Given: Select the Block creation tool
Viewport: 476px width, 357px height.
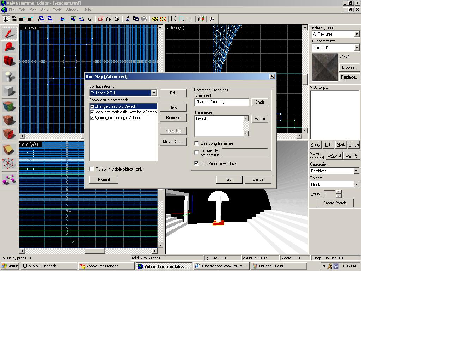Looking at the screenshot, I should pos(9,91).
